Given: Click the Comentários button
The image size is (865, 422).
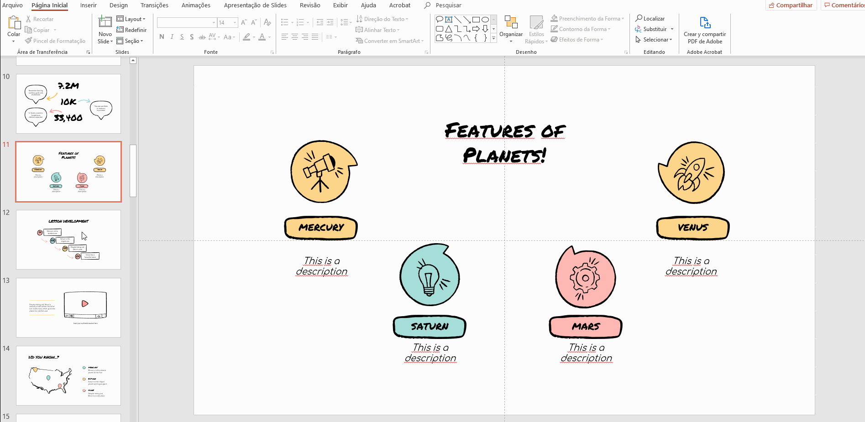Looking at the screenshot, I should pyautogui.click(x=844, y=5).
